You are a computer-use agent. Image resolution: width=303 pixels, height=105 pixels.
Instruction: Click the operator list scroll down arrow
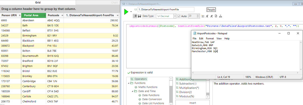[208, 97]
